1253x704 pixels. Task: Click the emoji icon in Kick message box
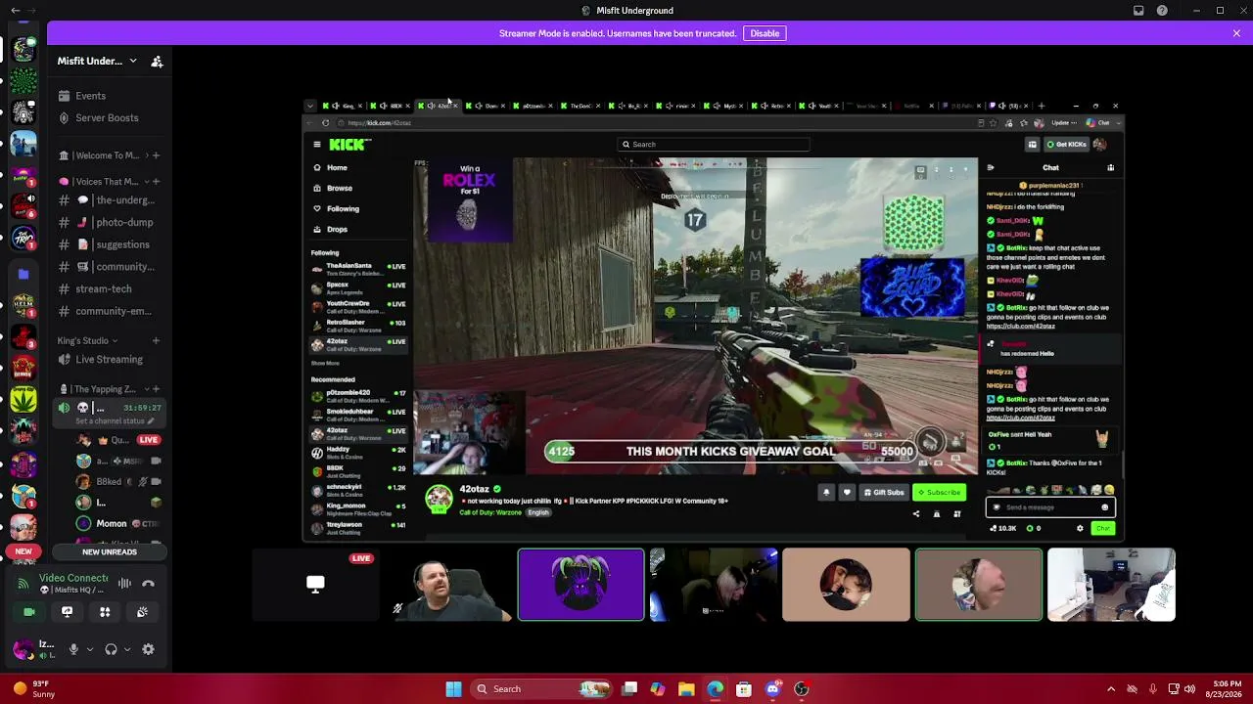[x=1105, y=507]
